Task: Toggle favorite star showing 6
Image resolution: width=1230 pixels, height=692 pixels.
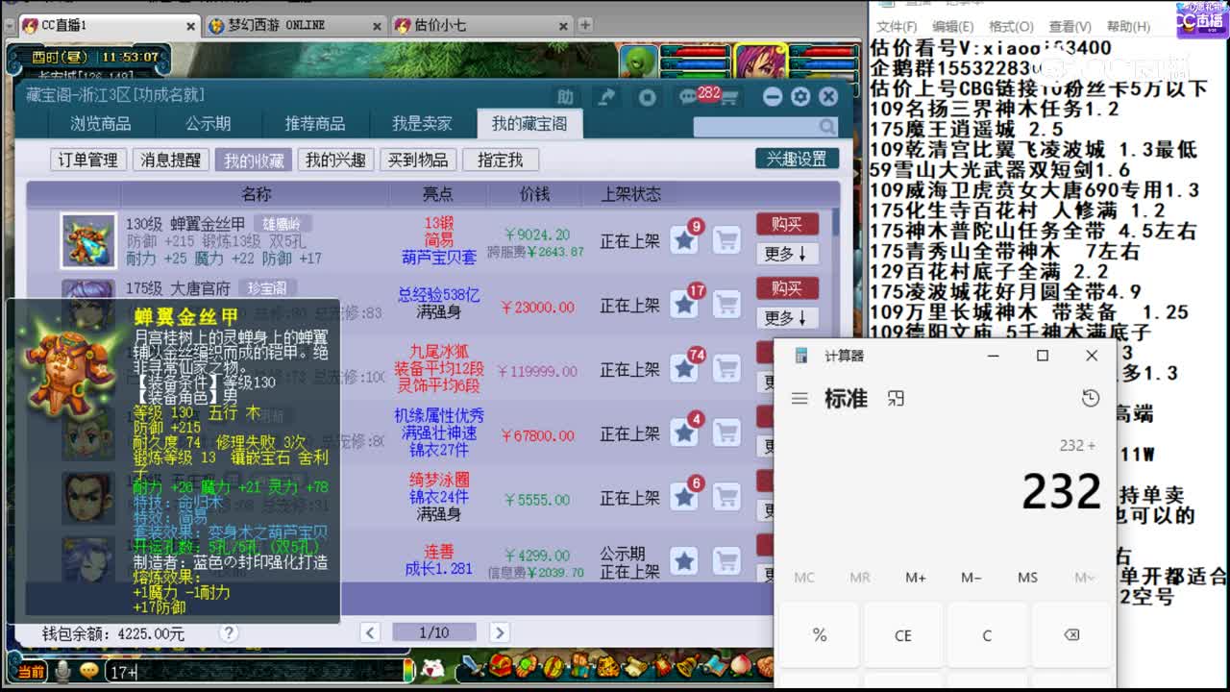Action: [684, 498]
